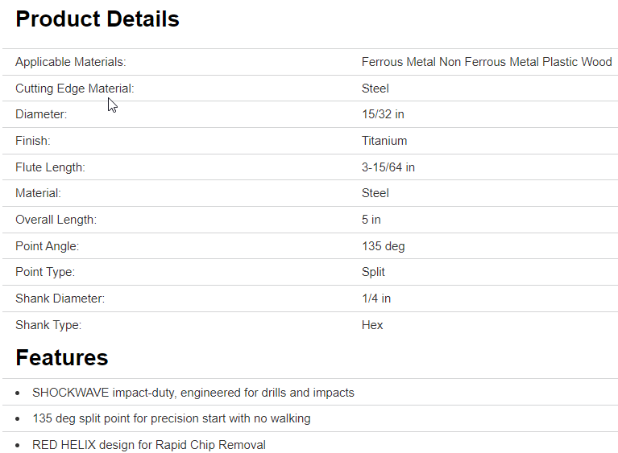
Task: Click the Features heading
Action: (61, 357)
